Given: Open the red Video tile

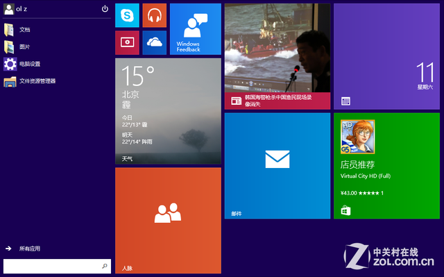Looking at the screenshot, I should point(127,42).
